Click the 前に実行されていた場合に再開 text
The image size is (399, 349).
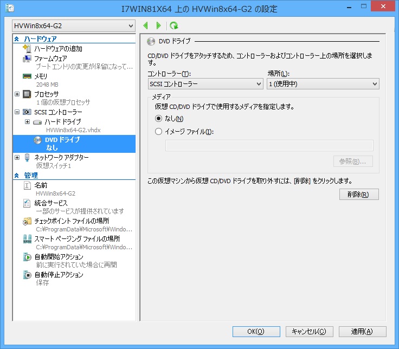pyautogui.click(x=76, y=265)
